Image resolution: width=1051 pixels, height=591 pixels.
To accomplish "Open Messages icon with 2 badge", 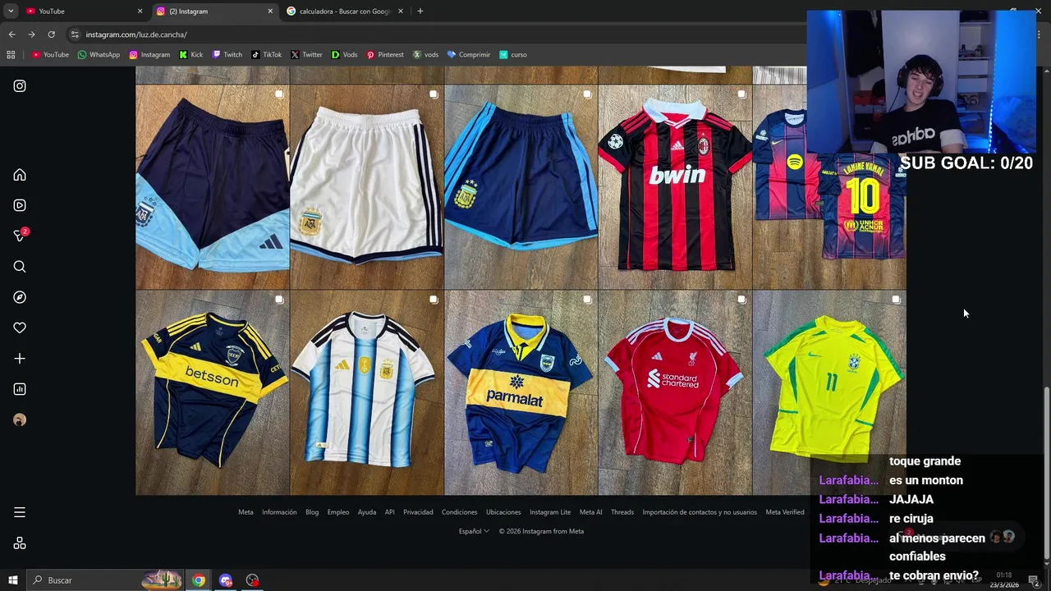I will (x=20, y=236).
